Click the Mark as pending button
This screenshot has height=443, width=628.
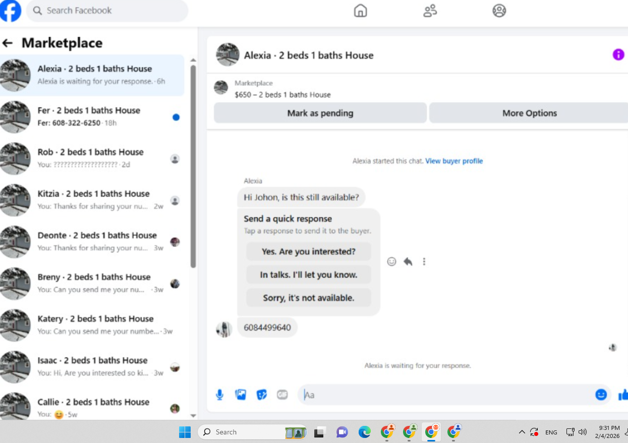coord(320,113)
